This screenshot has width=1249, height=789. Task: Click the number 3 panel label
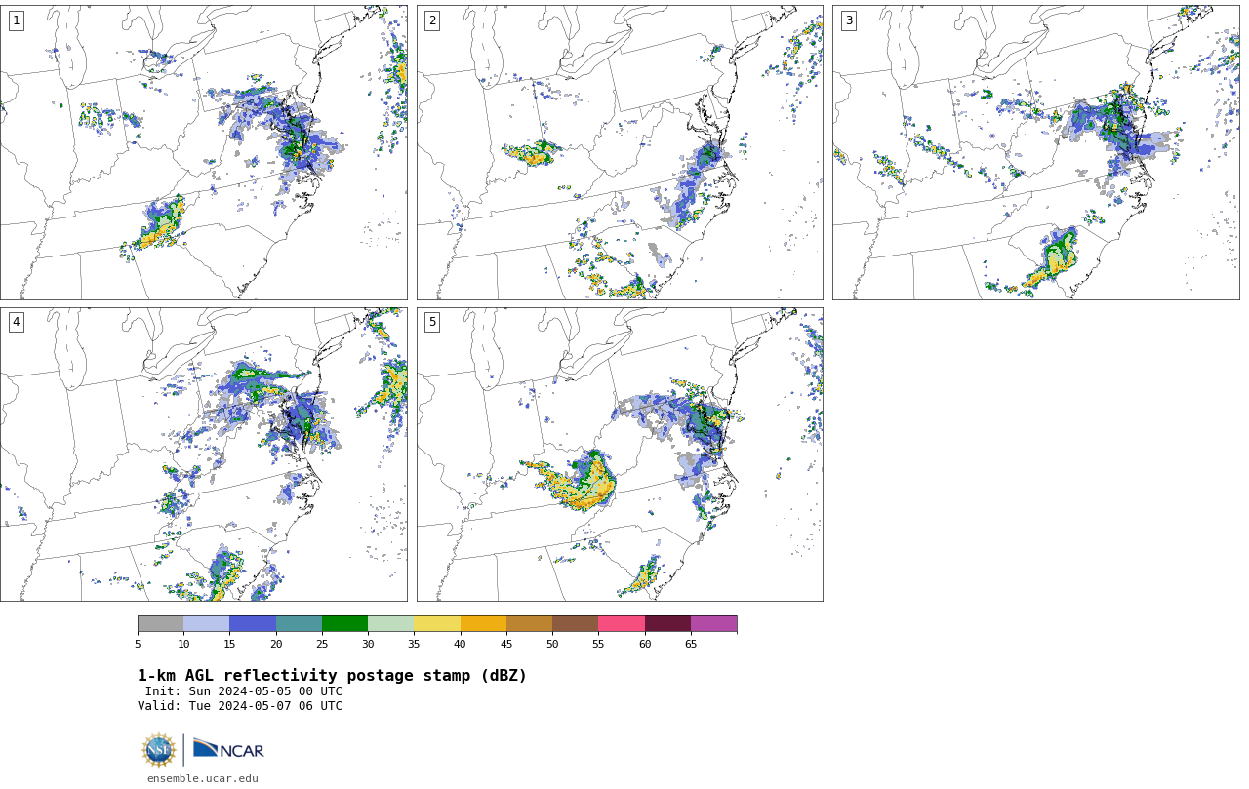point(848,20)
